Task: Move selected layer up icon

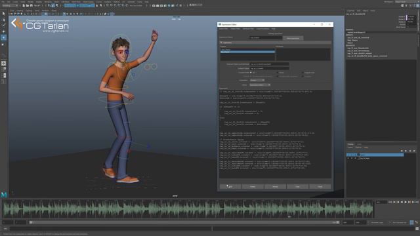Action: (x=402, y=151)
